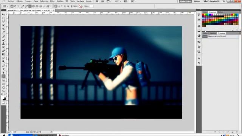Select the Gradient tool
242x136 pixels.
click(x=3, y=54)
